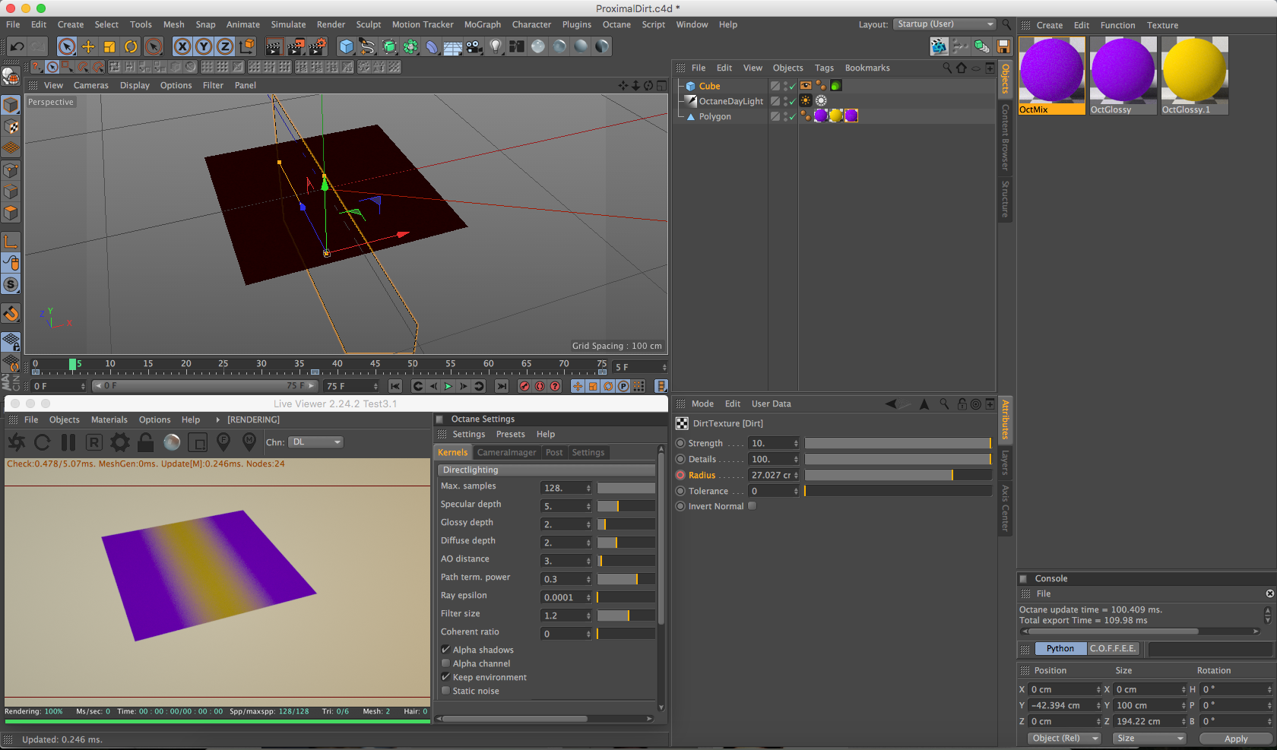
Task: Open Octane settings via the gear icon
Action: [119, 442]
